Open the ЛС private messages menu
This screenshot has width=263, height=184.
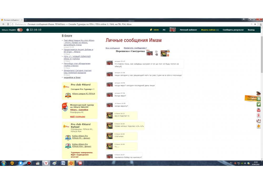pos(164,30)
